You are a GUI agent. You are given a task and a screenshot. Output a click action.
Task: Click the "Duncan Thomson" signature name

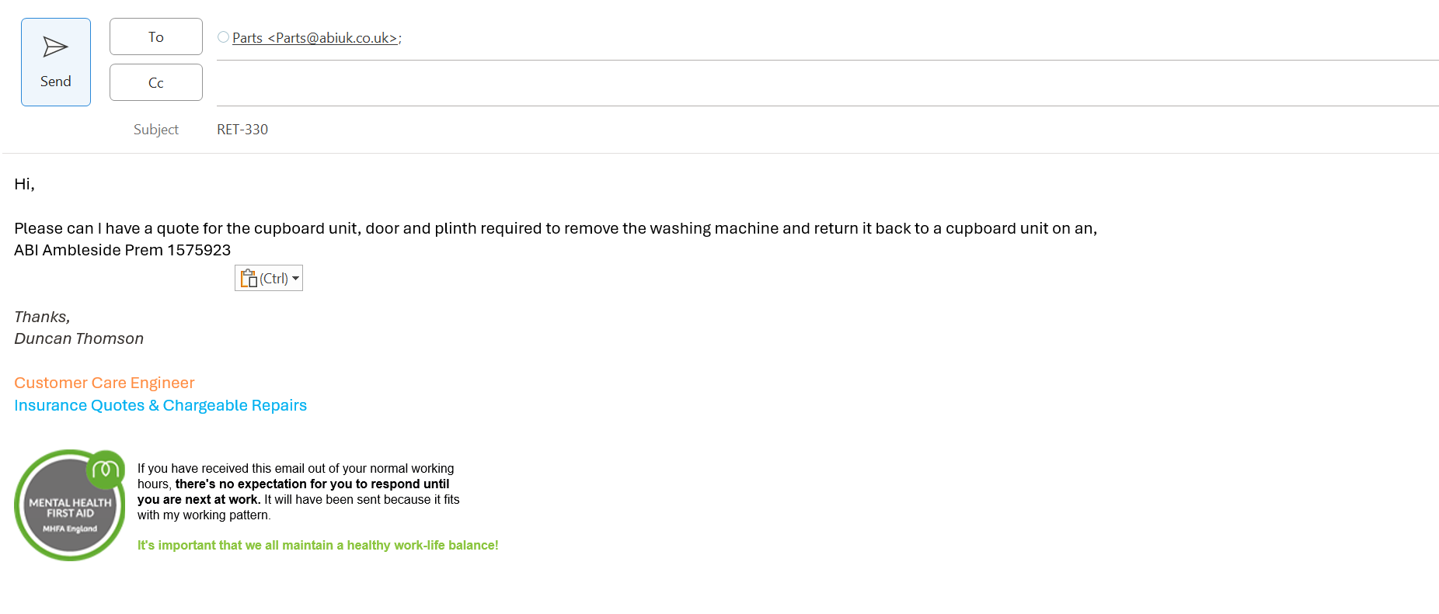[78, 338]
